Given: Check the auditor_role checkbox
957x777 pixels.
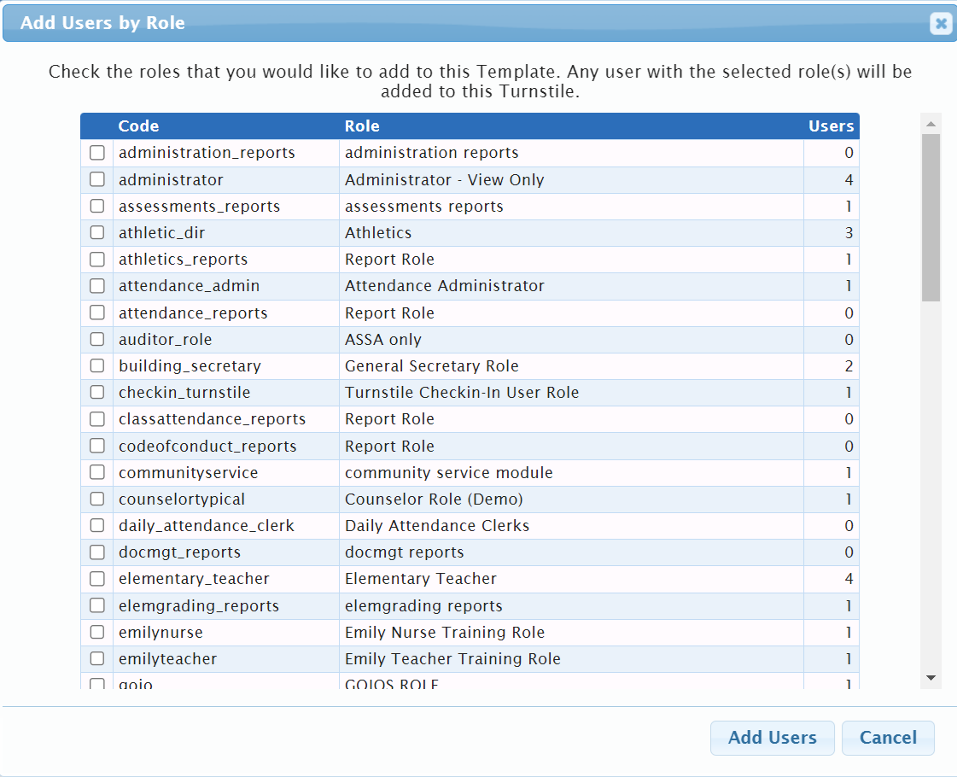Looking at the screenshot, I should click(x=97, y=339).
